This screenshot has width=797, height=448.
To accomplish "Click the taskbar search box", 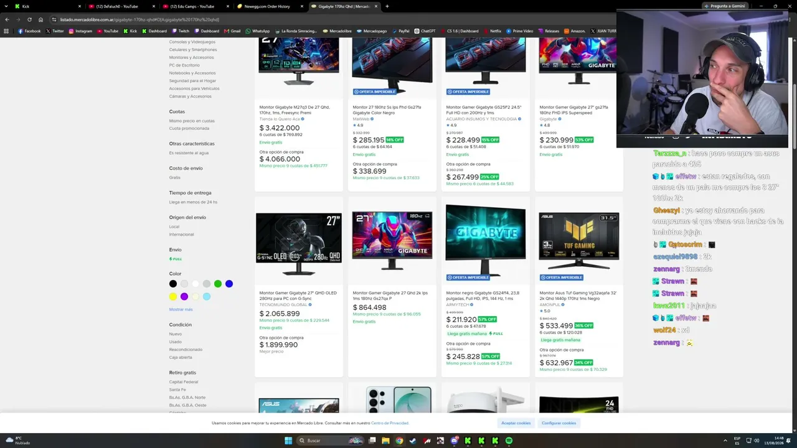I will click(330, 441).
